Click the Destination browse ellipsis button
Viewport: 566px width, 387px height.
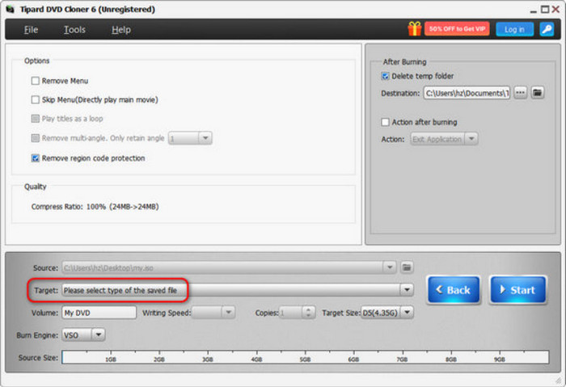[x=520, y=93]
